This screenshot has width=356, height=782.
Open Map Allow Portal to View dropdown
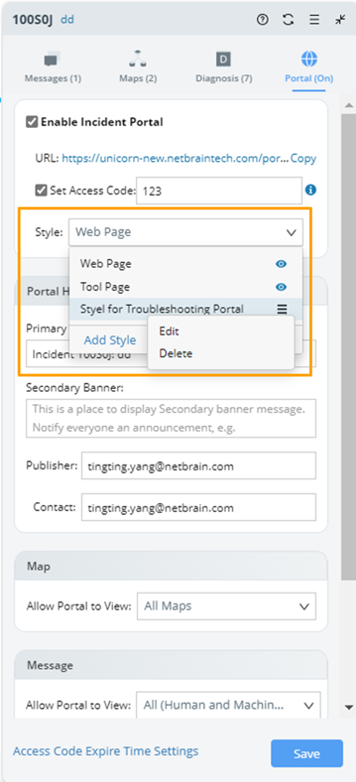tap(226, 607)
